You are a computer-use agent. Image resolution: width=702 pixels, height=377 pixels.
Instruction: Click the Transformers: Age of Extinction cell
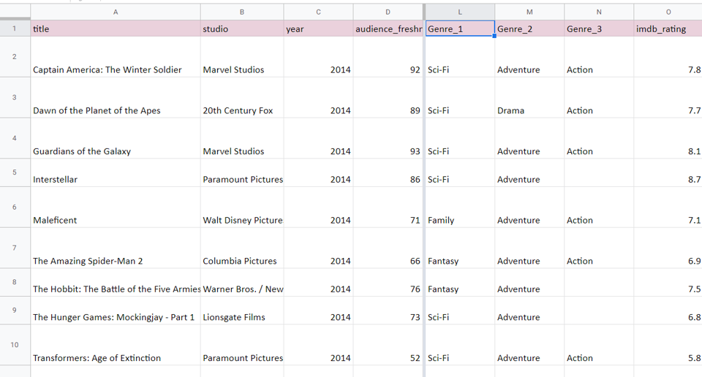tap(116, 345)
